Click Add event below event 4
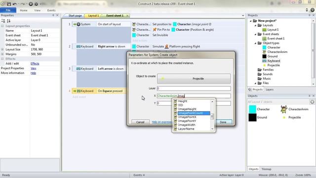 [x=79, y=97]
